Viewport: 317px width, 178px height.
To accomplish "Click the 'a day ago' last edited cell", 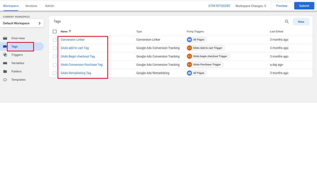I will point(276,65).
